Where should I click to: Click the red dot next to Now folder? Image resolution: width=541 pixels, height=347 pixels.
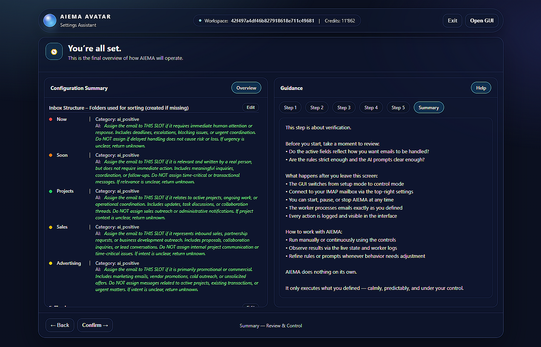pyautogui.click(x=51, y=119)
